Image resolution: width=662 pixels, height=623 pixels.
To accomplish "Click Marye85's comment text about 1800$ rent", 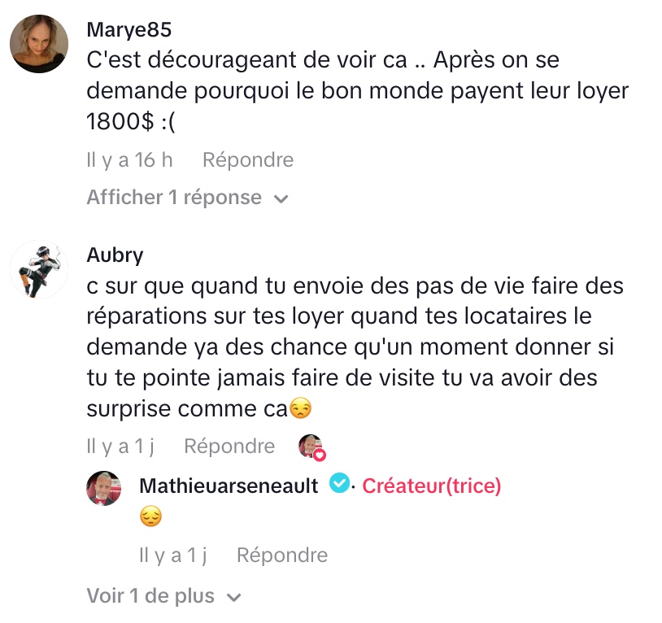I will [357, 90].
